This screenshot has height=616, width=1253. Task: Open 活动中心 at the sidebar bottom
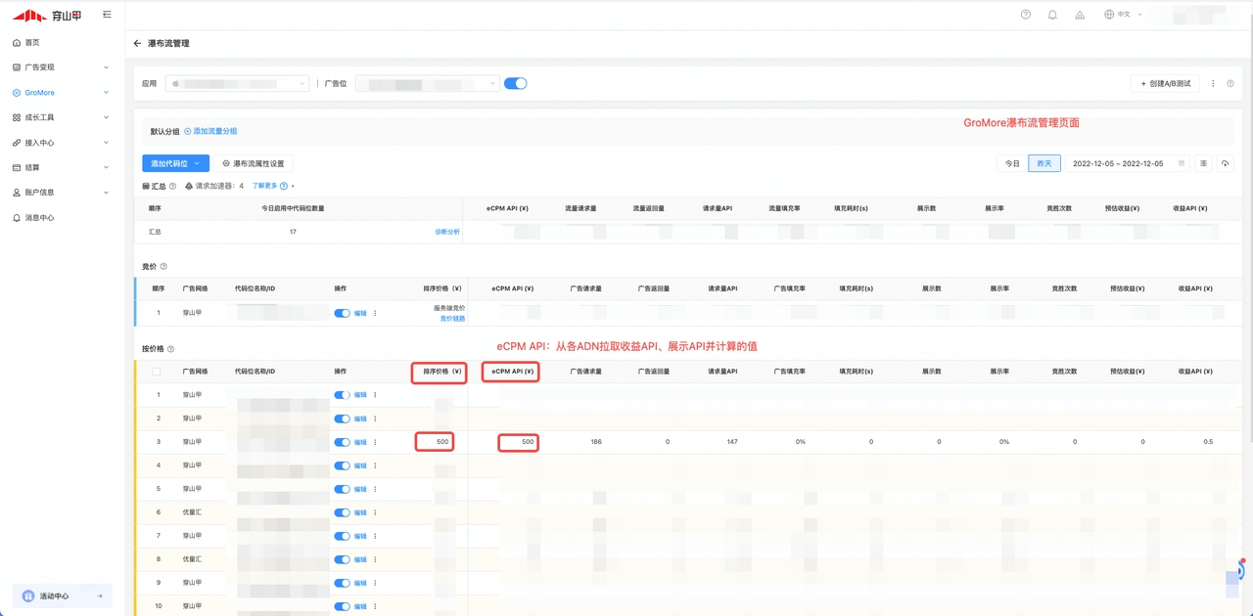point(62,595)
